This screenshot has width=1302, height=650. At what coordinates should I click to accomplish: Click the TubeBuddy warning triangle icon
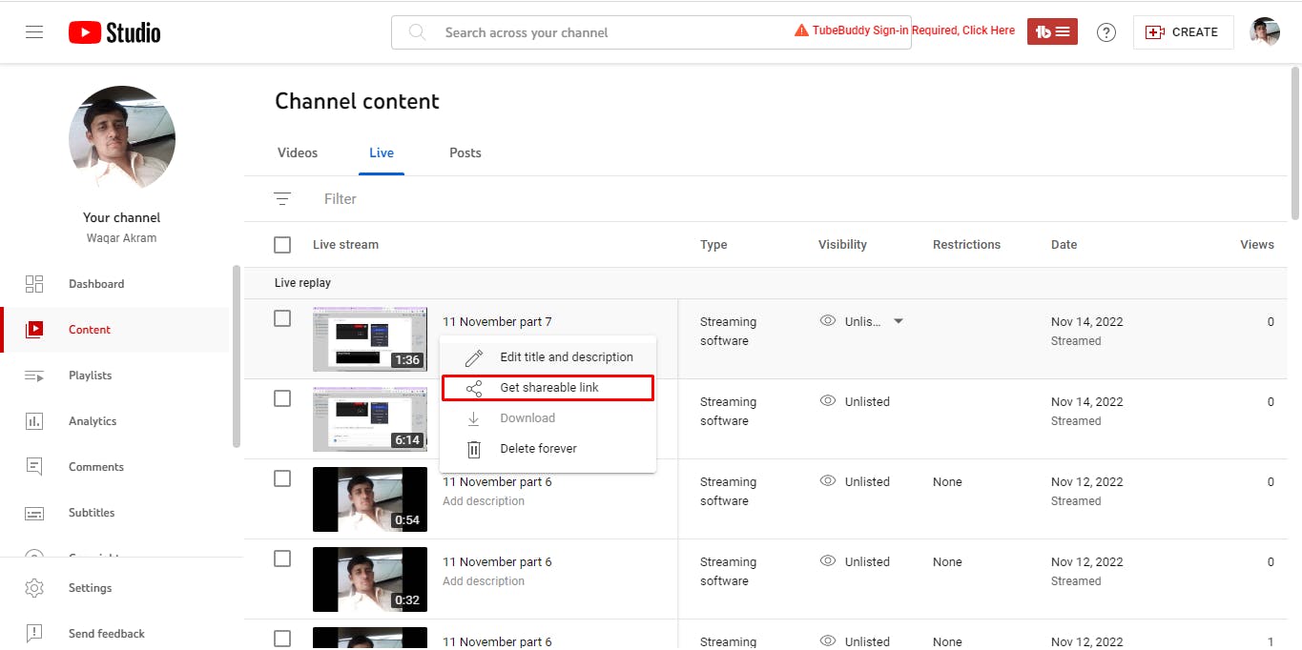coord(801,30)
